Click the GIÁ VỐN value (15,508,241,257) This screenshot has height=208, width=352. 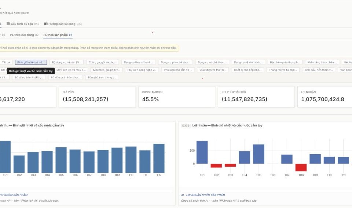coord(85,99)
